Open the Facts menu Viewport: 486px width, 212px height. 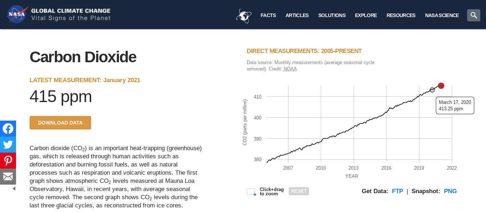click(268, 15)
